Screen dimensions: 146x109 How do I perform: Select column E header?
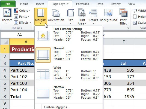click(124, 42)
